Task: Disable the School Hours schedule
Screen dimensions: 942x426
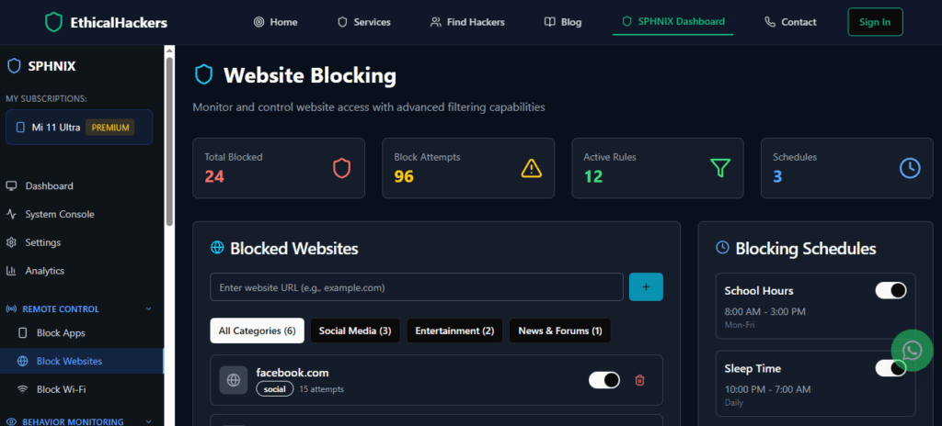Action: click(890, 290)
